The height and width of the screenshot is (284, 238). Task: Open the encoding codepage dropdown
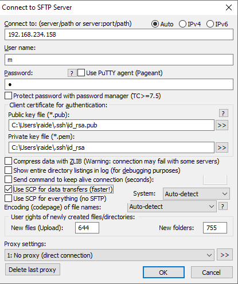pos(172,207)
